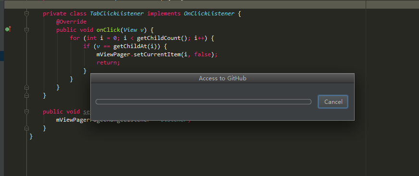Click the TabClickListener class name
This screenshot has height=176, width=419.
pyautogui.click(x=117, y=13)
